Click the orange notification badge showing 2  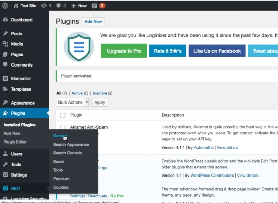click(x=102, y=6)
